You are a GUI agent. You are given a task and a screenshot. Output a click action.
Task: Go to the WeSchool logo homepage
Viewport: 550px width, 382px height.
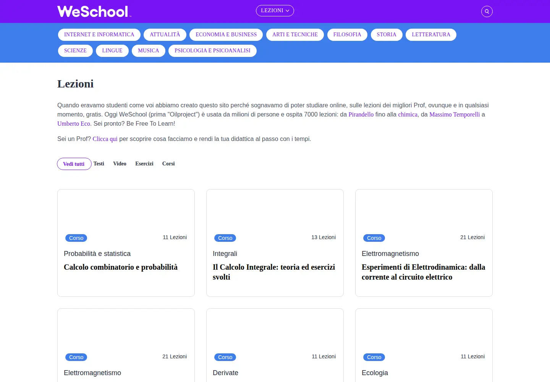(94, 11)
